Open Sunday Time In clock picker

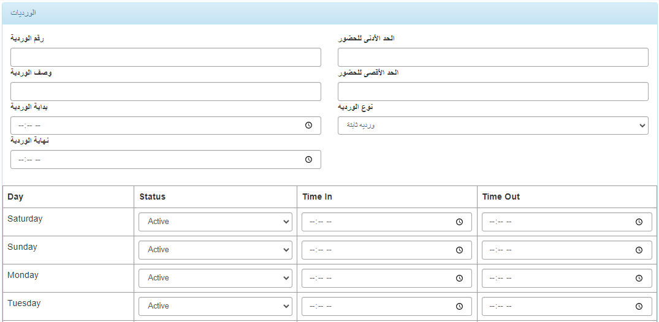pyautogui.click(x=459, y=250)
